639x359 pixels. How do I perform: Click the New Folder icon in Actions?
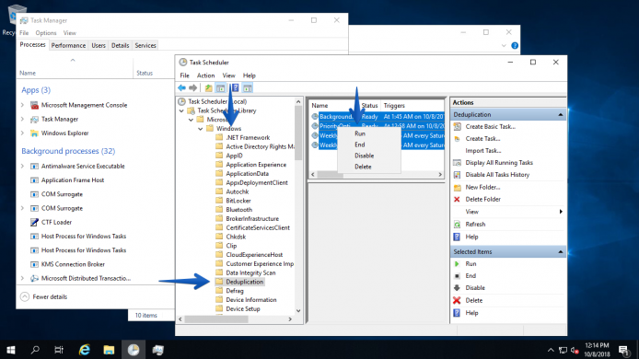458,188
